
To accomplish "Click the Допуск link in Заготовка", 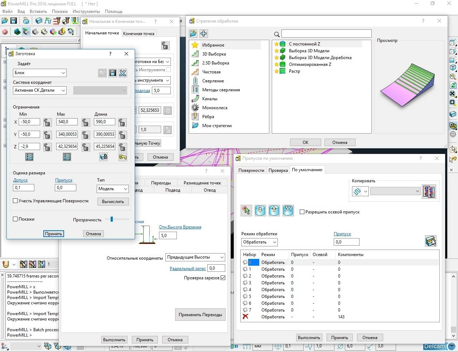I will point(20,180).
